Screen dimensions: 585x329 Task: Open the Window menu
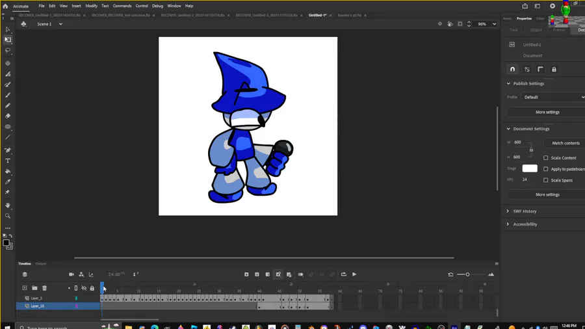[174, 6]
